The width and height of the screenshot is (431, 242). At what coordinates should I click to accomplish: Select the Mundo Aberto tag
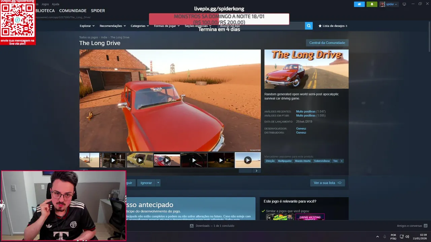303,161
